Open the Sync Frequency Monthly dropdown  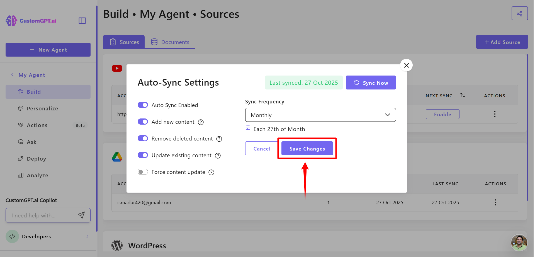coord(320,115)
